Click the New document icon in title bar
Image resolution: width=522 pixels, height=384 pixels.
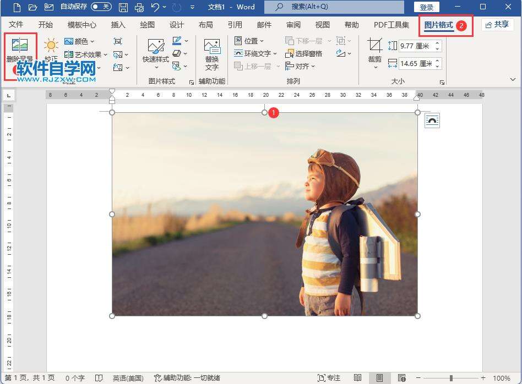[17, 7]
